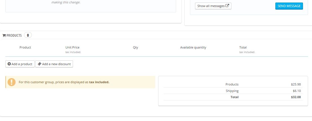Click the Add a product button label
Image resolution: width=312 pixels, height=121 pixels.
tap(22, 64)
